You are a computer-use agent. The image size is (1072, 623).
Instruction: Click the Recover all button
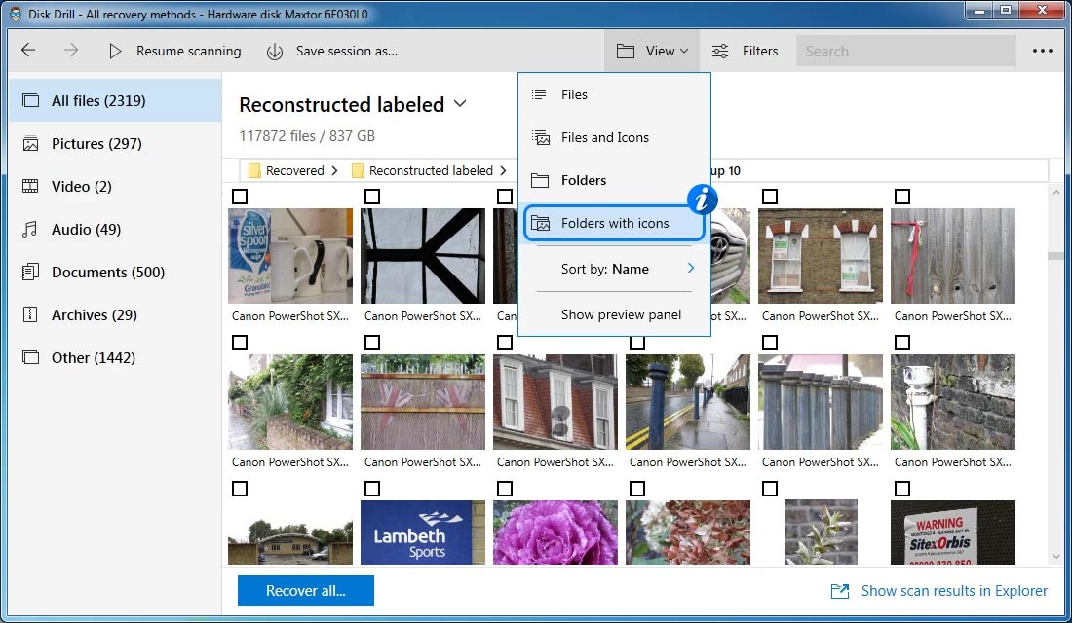coord(306,591)
